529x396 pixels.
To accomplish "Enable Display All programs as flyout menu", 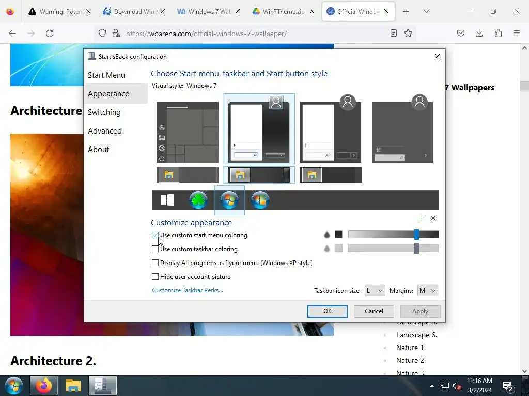I will 155,262.
